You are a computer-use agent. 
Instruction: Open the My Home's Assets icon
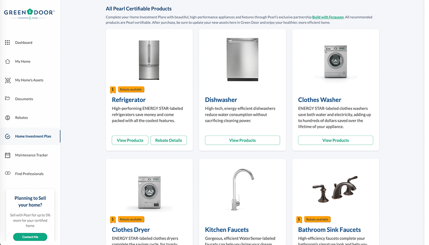pos(7,80)
